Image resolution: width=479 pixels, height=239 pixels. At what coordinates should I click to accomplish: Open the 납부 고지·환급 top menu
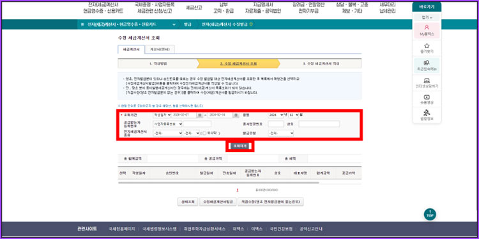point(224,8)
